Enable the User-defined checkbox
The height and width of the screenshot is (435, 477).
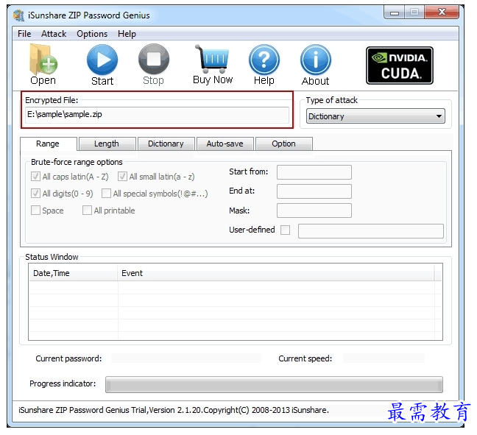click(x=285, y=230)
